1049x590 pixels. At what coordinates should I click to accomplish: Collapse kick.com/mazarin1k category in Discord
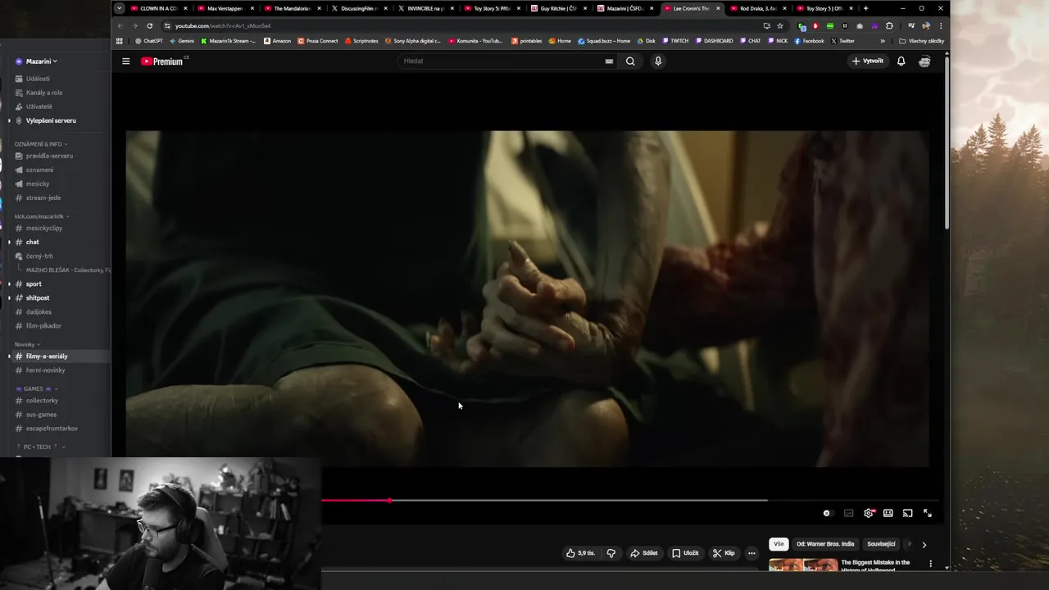41,216
